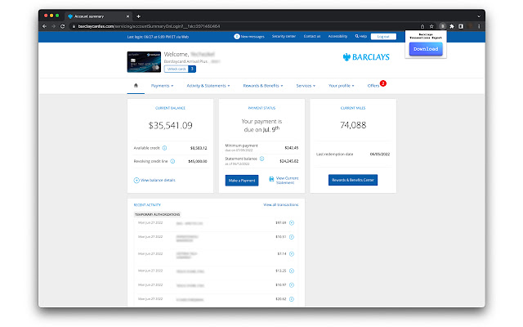
Task: Click the Help search link
Action: [x=361, y=36]
